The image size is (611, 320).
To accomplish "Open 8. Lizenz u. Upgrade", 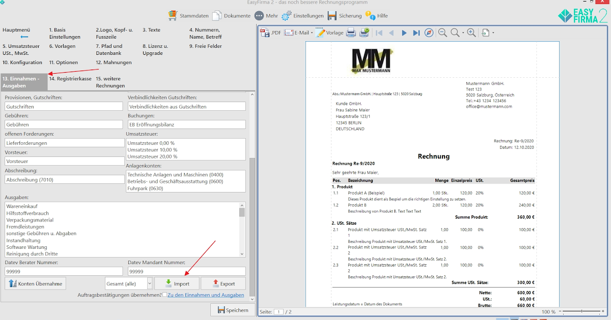I will [x=155, y=49].
